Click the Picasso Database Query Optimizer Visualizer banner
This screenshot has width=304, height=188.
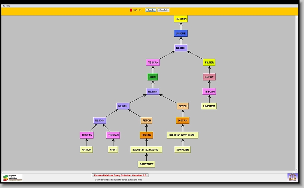(x=120, y=175)
